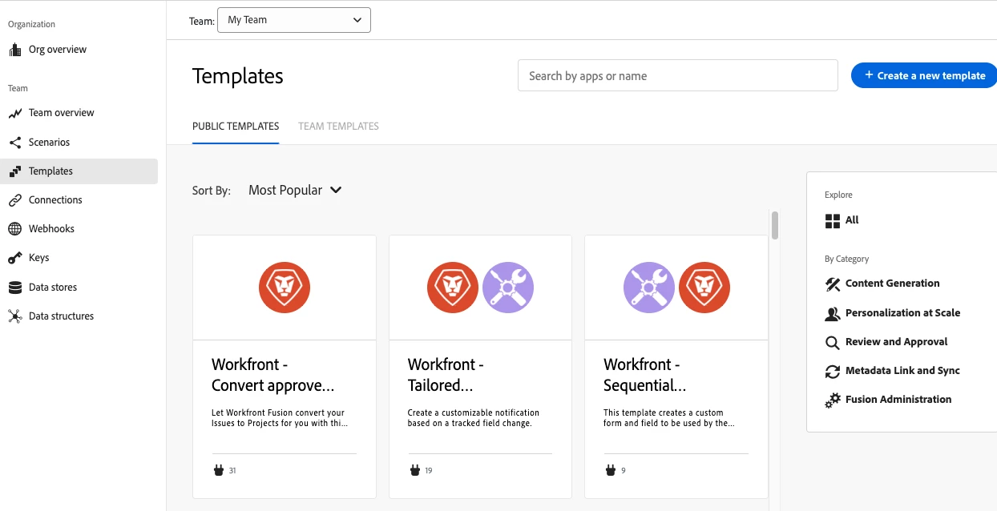Click the templates list vertical scrollbar

click(x=775, y=226)
